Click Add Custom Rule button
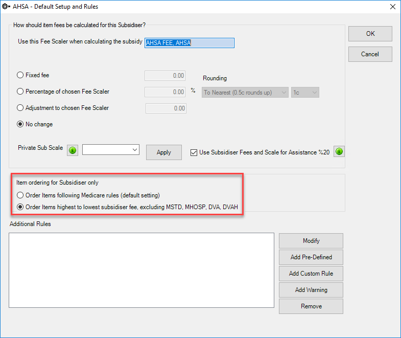 pos(311,274)
